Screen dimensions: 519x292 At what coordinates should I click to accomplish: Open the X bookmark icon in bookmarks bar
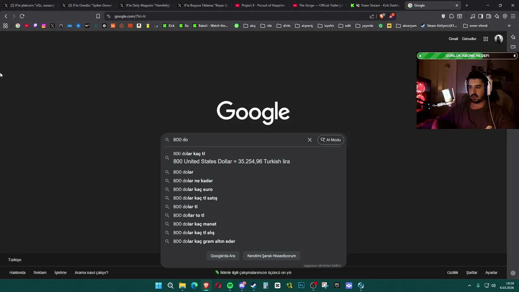pos(52,26)
